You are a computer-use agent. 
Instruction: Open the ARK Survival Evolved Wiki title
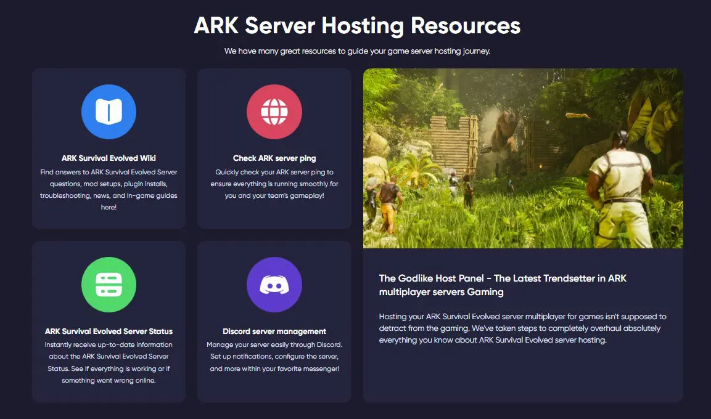[x=109, y=158]
